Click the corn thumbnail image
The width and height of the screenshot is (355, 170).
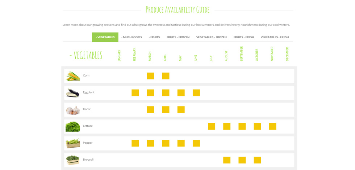click(73, 76)
